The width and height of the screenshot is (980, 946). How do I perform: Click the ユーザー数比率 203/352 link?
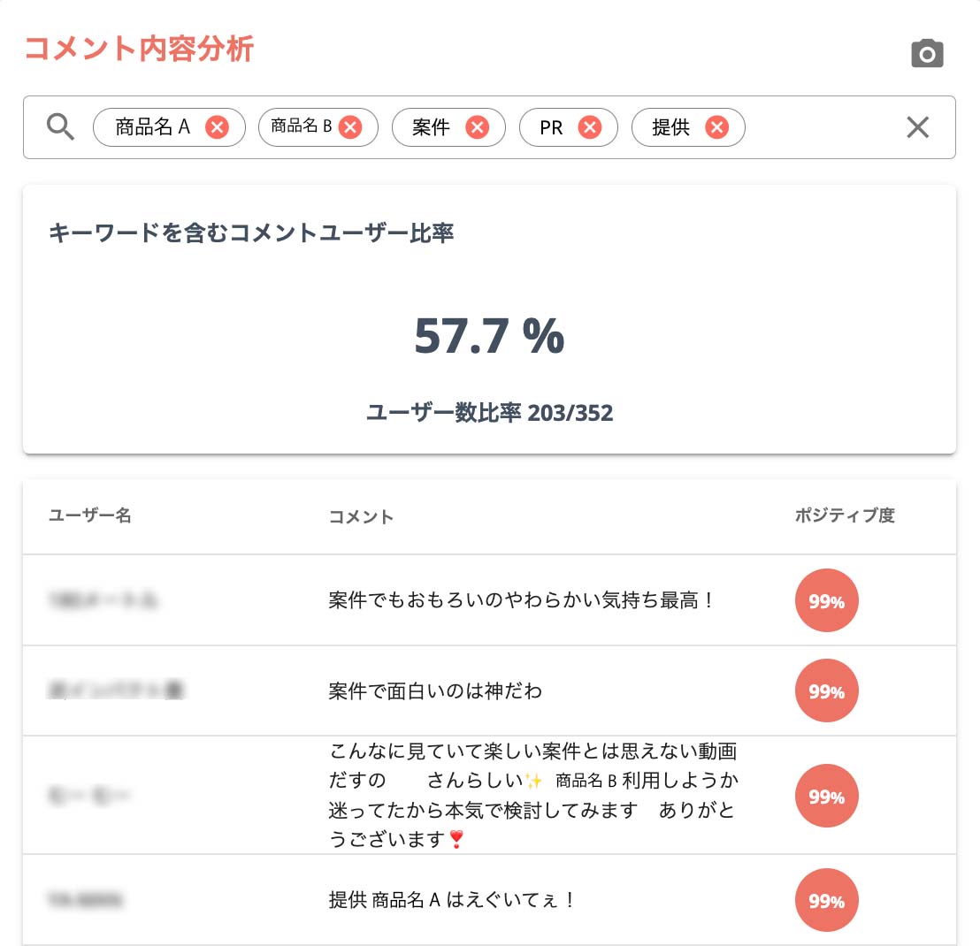[490, 413]
